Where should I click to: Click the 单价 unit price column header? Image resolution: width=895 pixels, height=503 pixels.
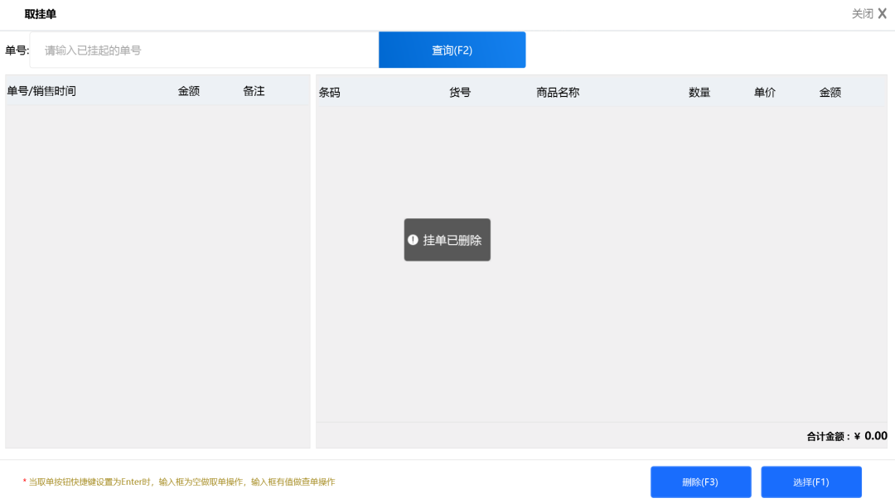pos(764,93)
